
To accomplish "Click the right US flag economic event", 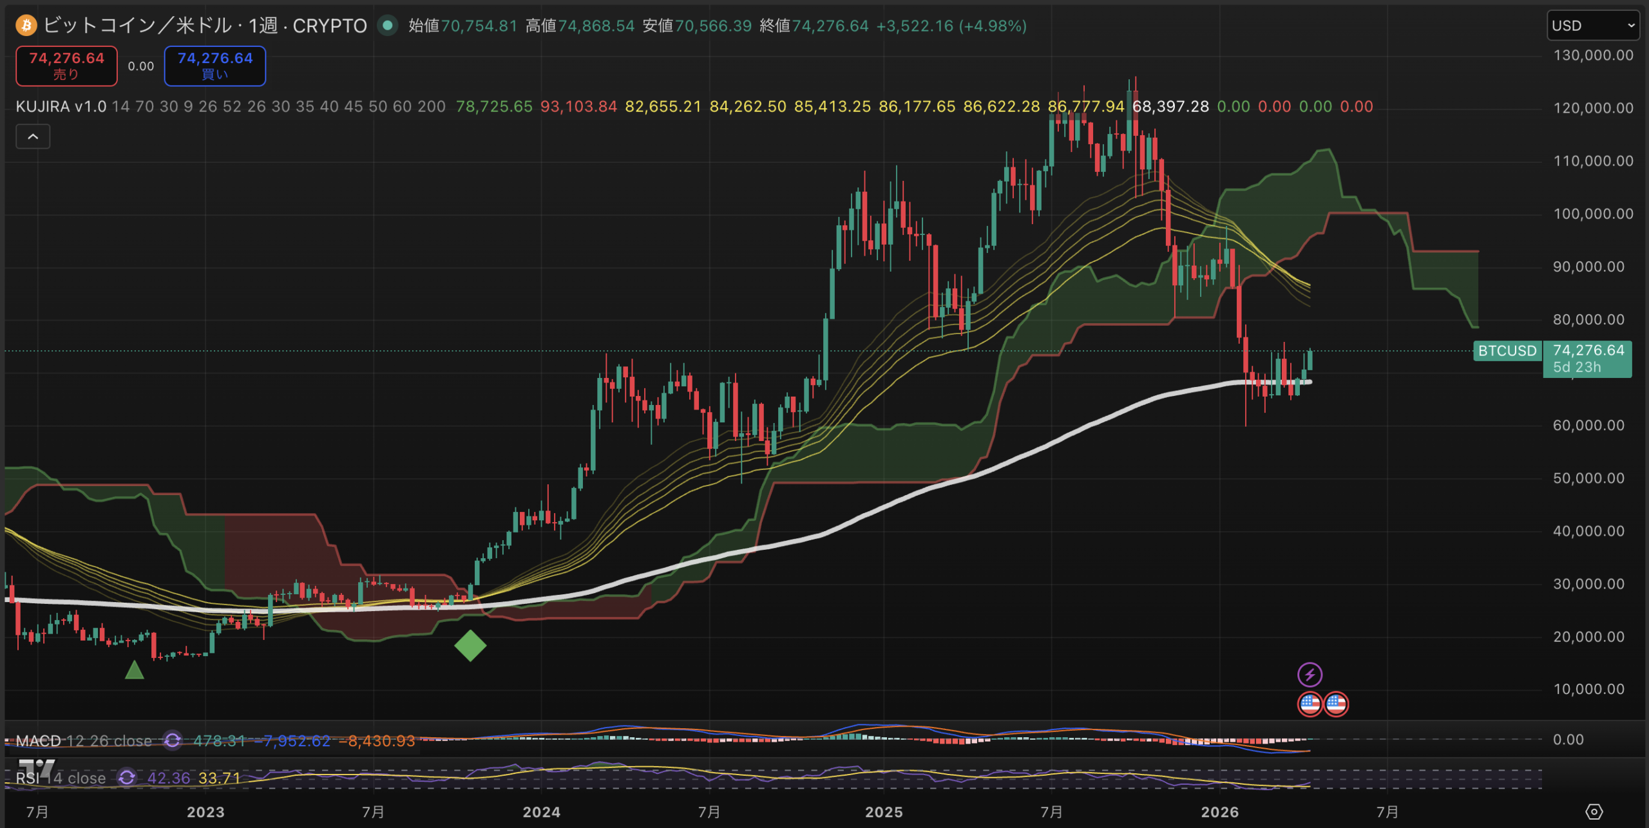I will pyautogui.click(x=1336, y=704).
